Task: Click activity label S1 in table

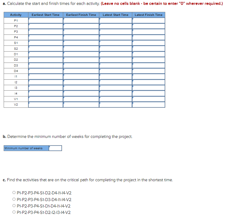Action: click(x=16, y=43)
